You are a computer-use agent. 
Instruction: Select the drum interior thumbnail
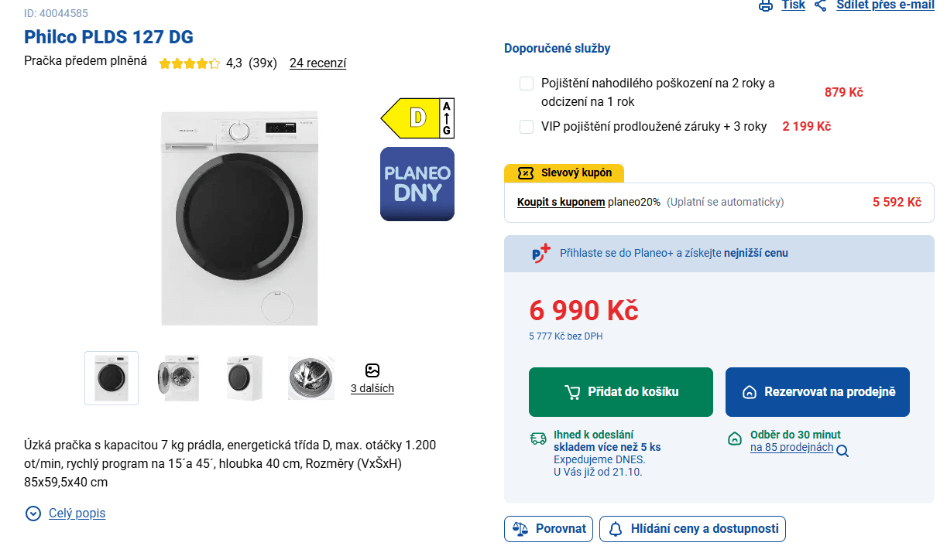pos(311,378)
